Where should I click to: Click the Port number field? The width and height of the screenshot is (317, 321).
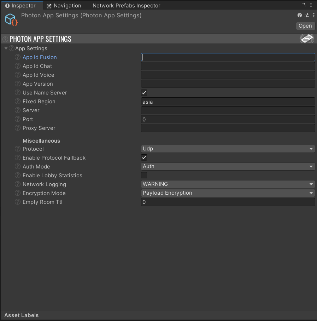pyautogui.click(x=228, y=119)
